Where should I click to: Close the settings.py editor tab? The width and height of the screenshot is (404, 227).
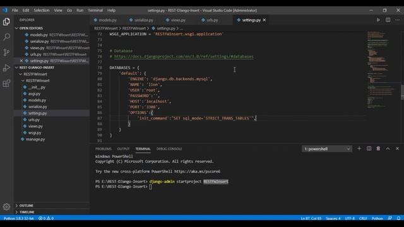click(x=264, y=20)
